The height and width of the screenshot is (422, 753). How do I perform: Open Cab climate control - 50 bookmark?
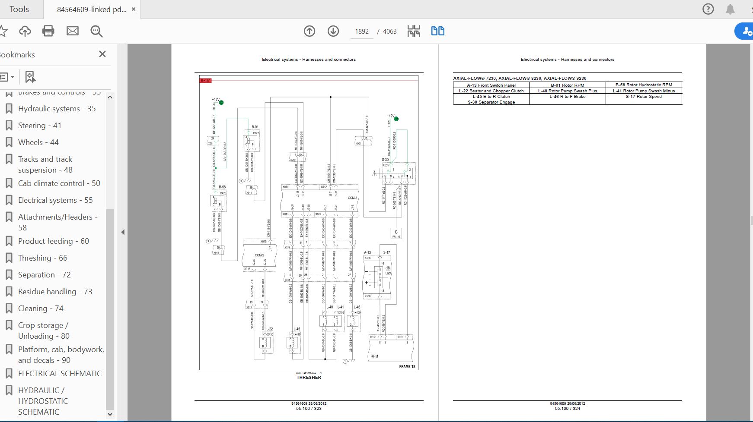click(x=59, y=183)
